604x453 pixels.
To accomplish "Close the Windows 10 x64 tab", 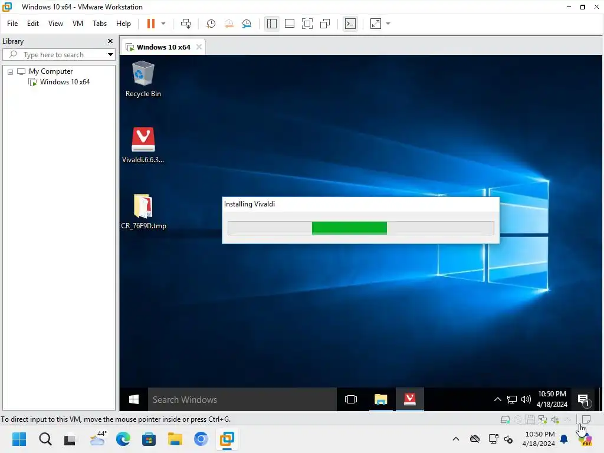I will click(x=199, y=47).
